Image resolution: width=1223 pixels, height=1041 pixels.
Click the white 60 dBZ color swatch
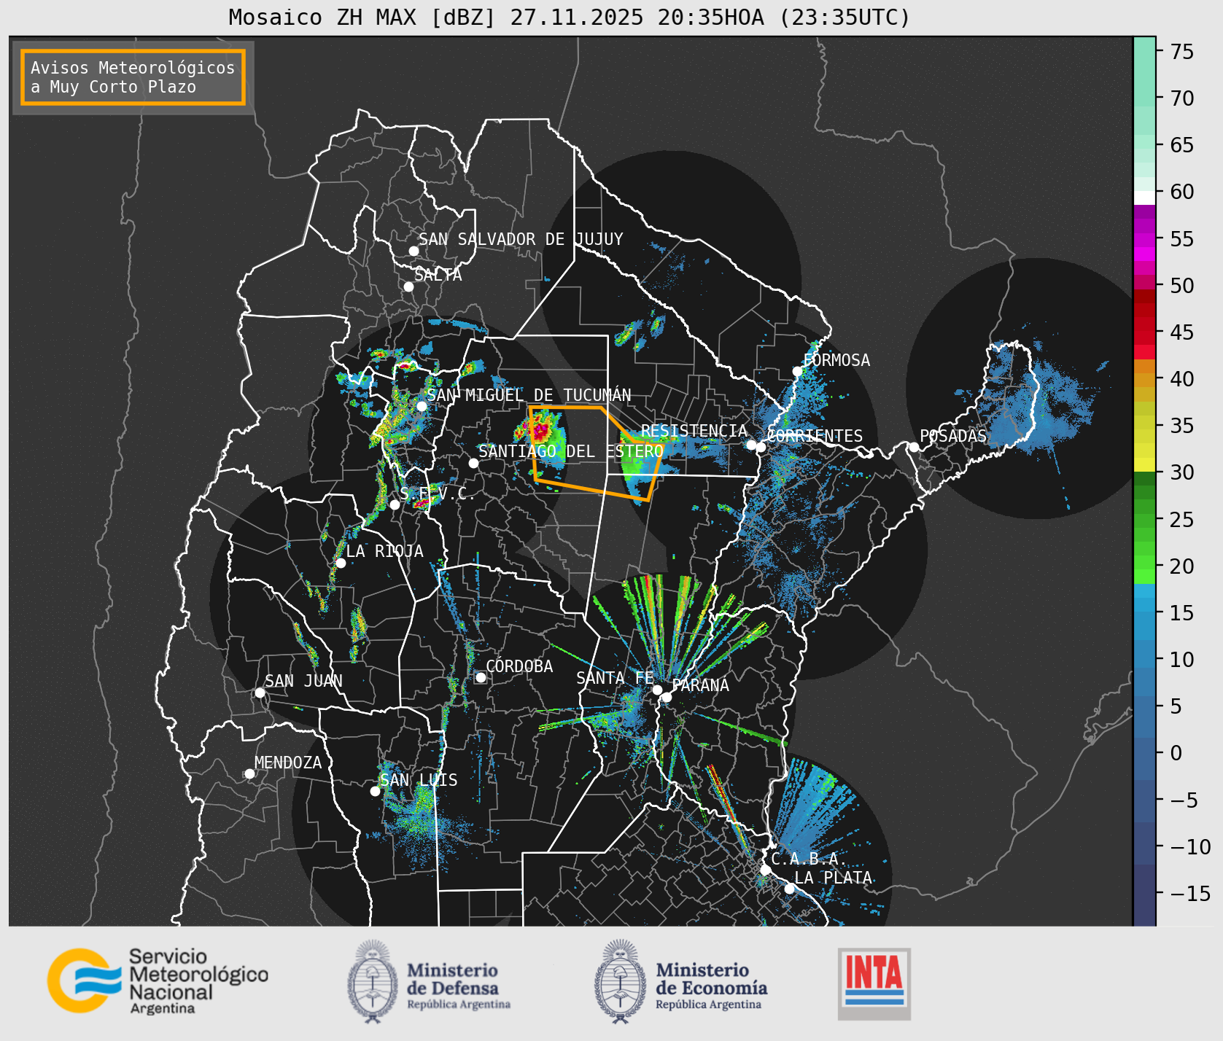pos(1144,197)
